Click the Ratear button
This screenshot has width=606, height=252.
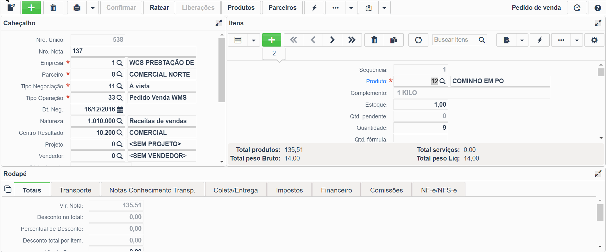[159, 8]
